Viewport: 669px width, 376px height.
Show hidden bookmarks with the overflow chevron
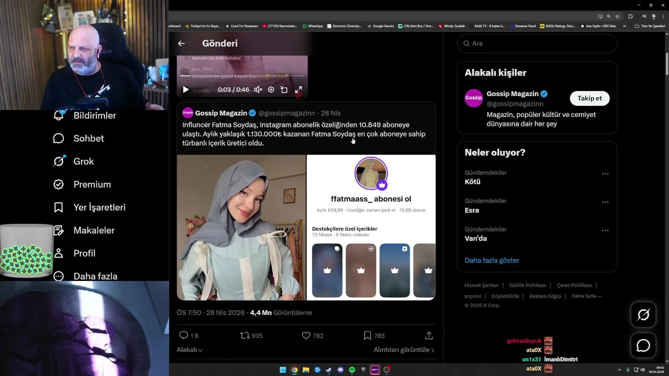[625, 26]
